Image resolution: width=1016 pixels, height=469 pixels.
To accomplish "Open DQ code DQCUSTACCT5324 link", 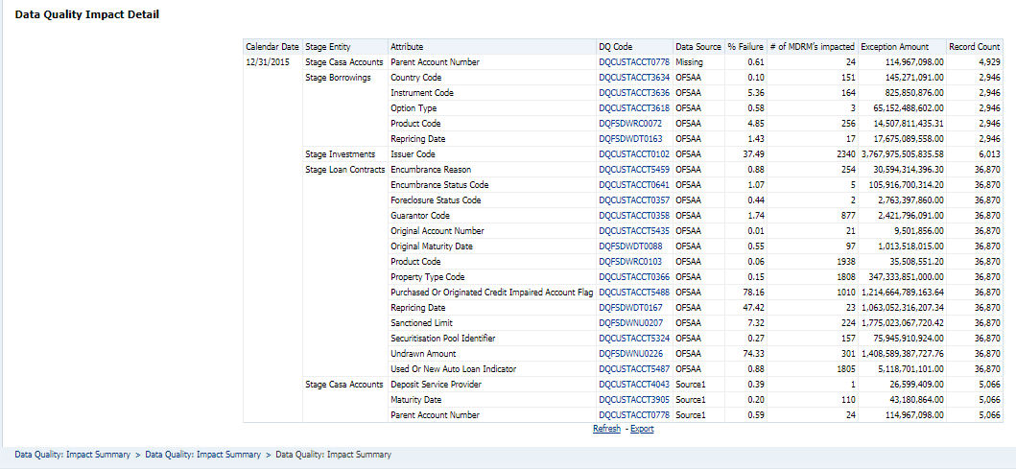I will [x=634, y=339].
